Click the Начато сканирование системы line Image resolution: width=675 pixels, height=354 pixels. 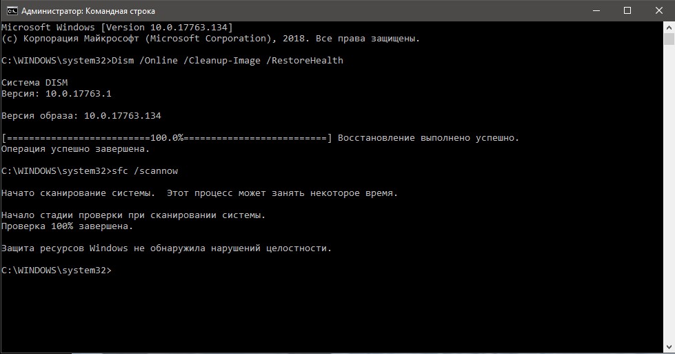click(x=200, y=193)
